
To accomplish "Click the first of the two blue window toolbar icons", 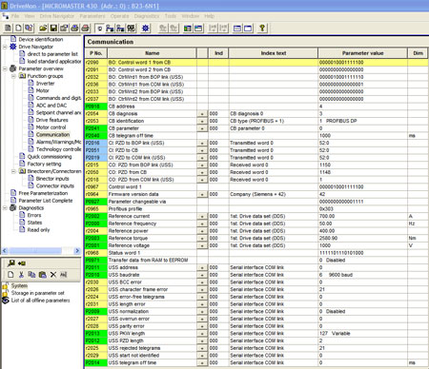I will [237, 29].
